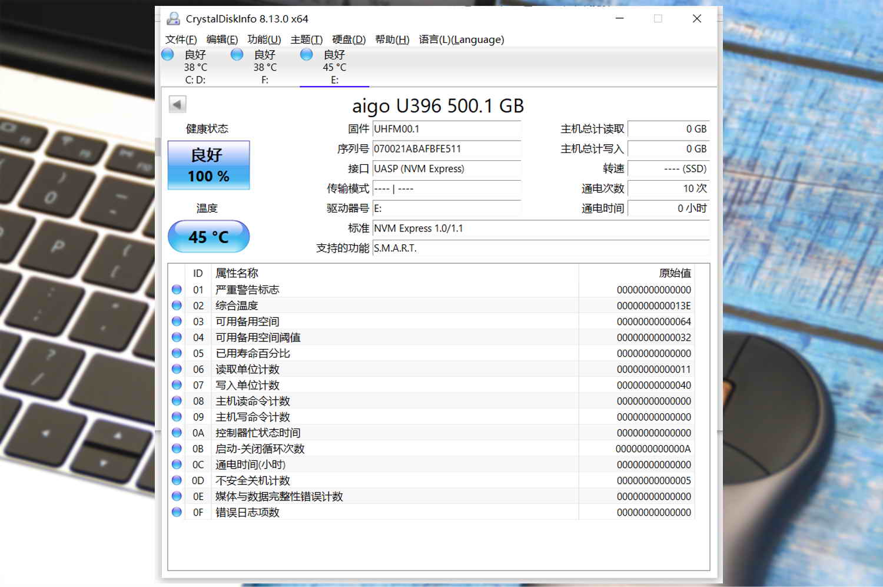Screen dimensions: 883x587
Task: Click the 通电时间 value 0 小时
Action: 669,208
